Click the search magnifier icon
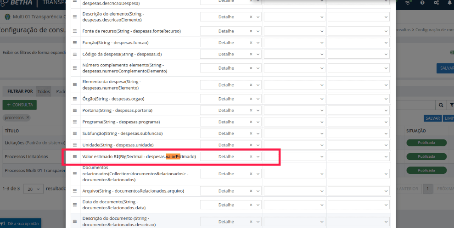This screenshot has width=454, height=228. click(441, 105)
